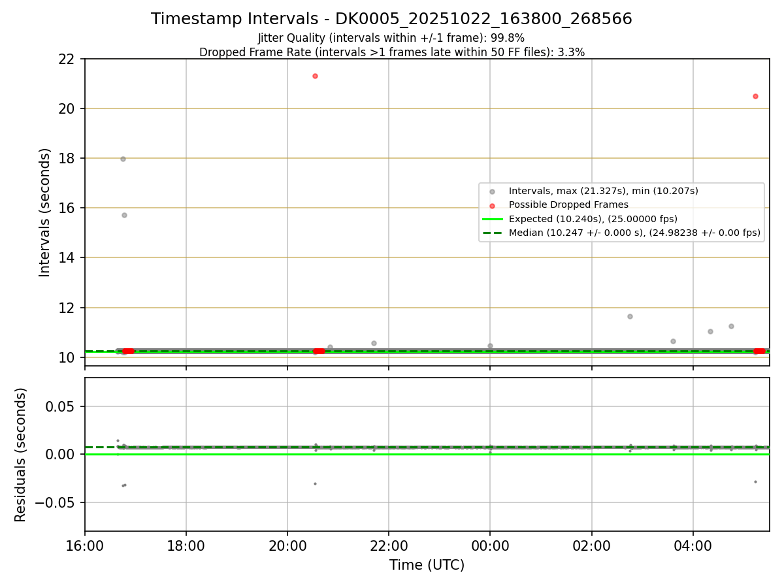Image resolution: width=784 pixels, height=588 pixels.
Task: Click the 'Time (UTC)' x-axis label
Action: (427, 565)
